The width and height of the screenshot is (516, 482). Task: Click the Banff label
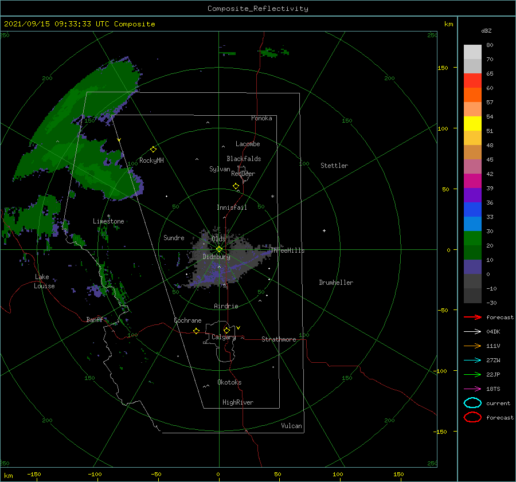[x=95, y=319]
